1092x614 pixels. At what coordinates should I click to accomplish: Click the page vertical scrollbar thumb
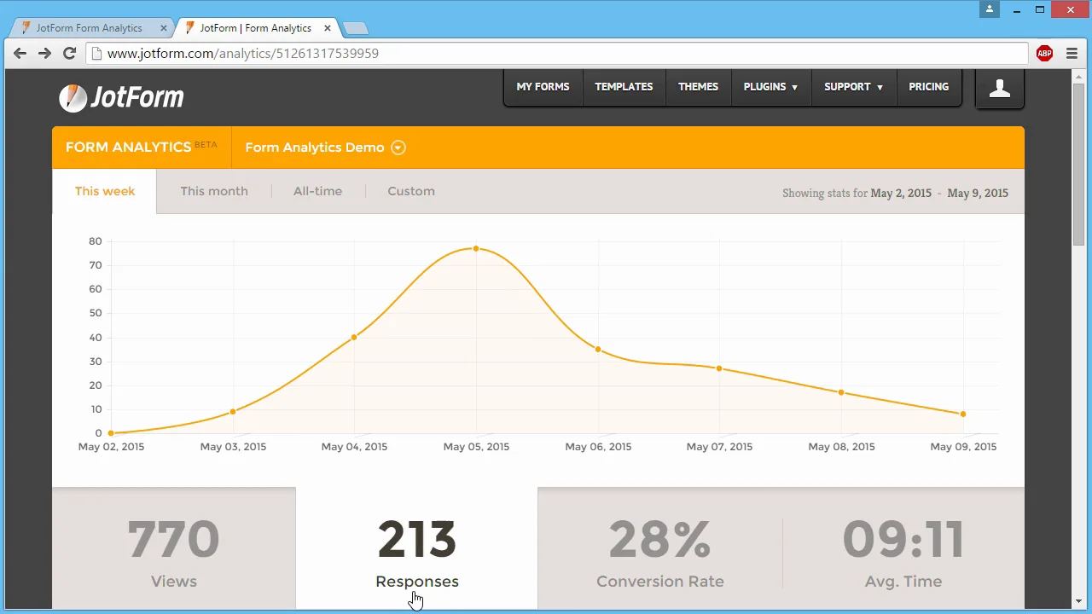click(x=1078, y=164)
